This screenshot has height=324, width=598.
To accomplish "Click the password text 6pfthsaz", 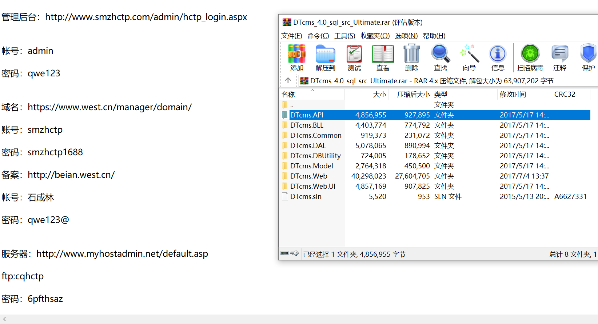I will click(x=45, y=299).
